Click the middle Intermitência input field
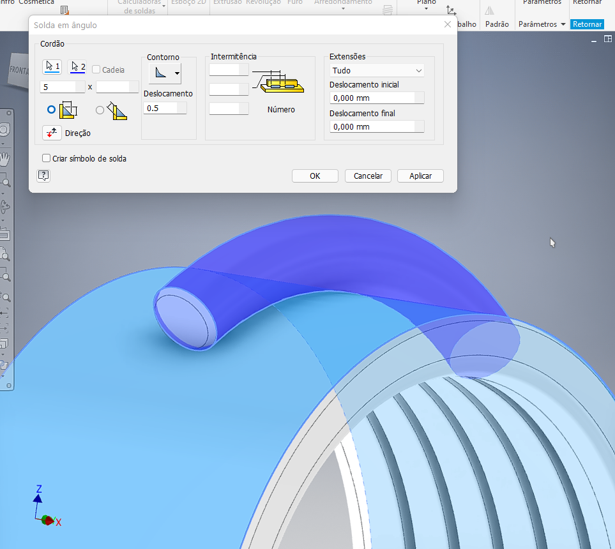The image size is (615, 549). click(229, 89)
